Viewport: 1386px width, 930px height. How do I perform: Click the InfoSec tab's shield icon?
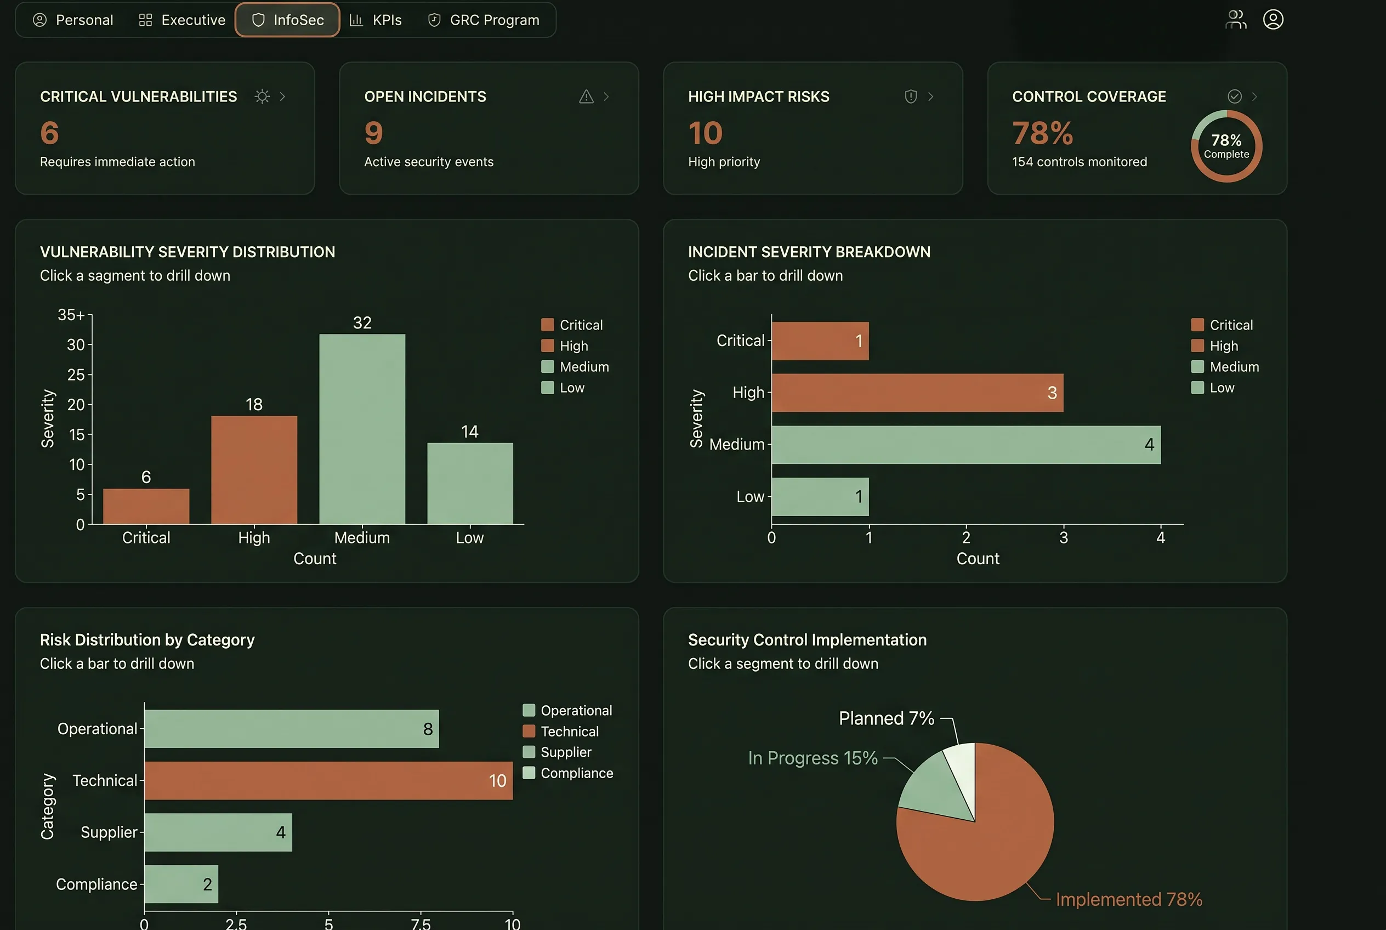tap(259, 20)
